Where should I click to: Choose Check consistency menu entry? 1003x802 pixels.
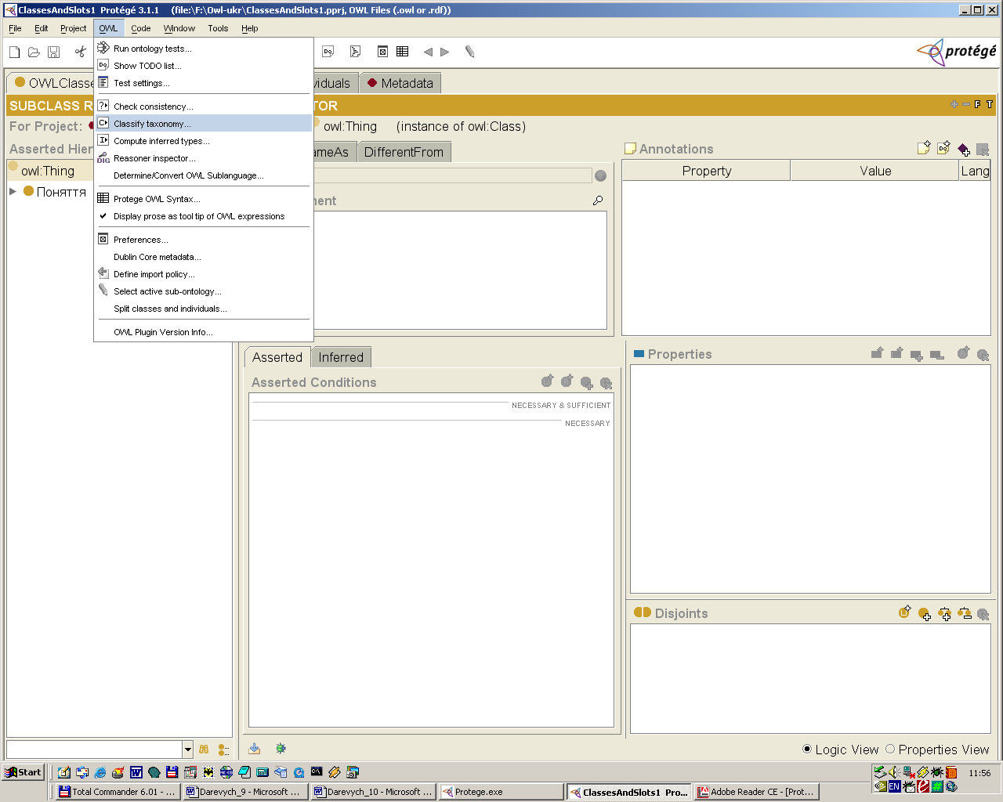[x=204, y=107]
